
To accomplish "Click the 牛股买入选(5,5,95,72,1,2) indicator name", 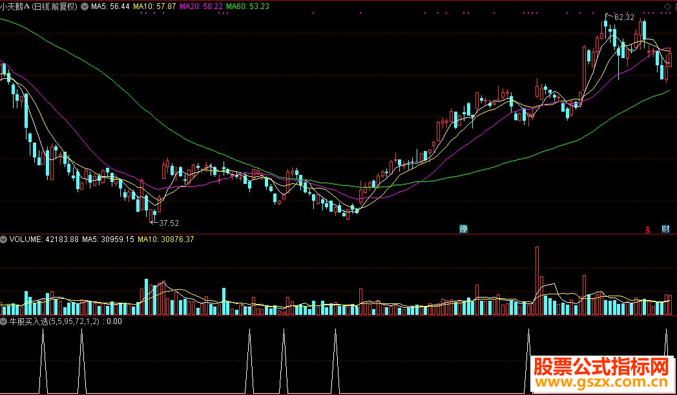I will click(54, 321).
